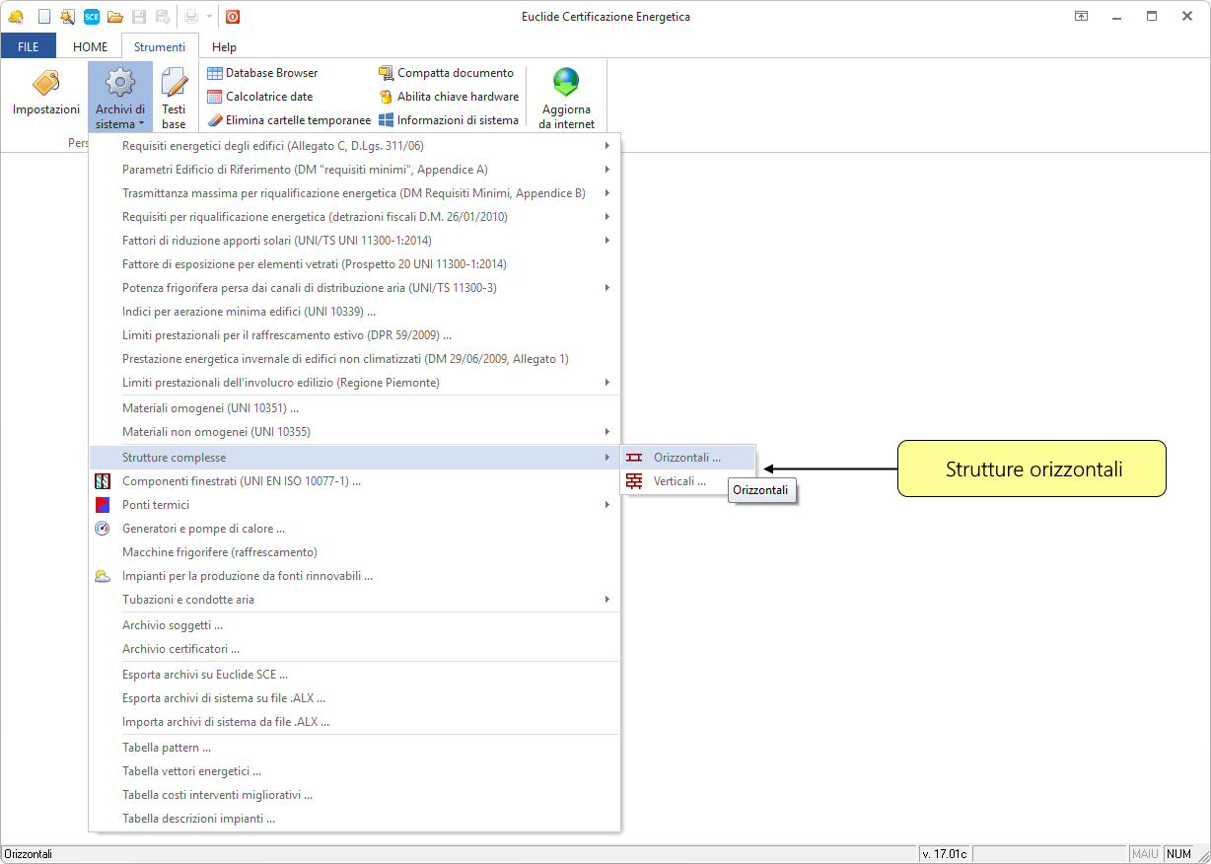Open Informazioni di sistema

click(x=449, y=120)
